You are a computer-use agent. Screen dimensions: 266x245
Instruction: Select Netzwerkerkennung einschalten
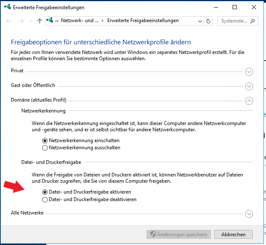point(45,140)
